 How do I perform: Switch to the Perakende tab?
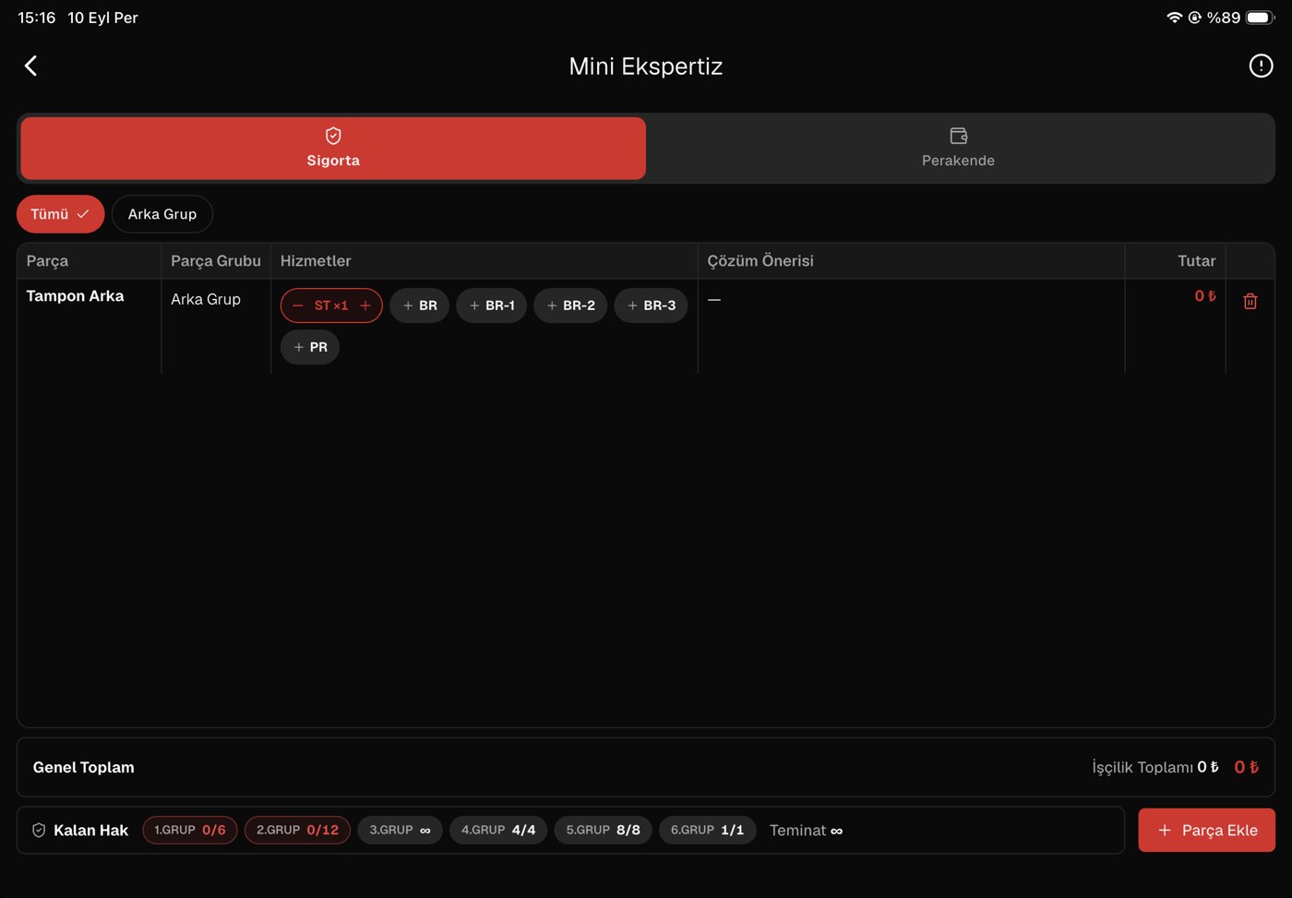(x=959, y=148)
